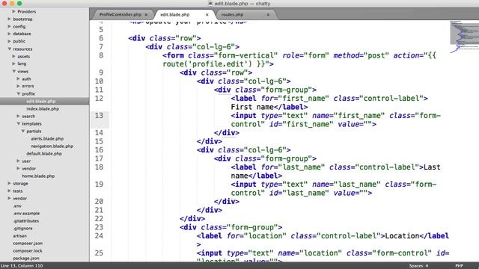The image size is (479, 269).
Task: Open the .gitattributes file
Action: point(26,221)
